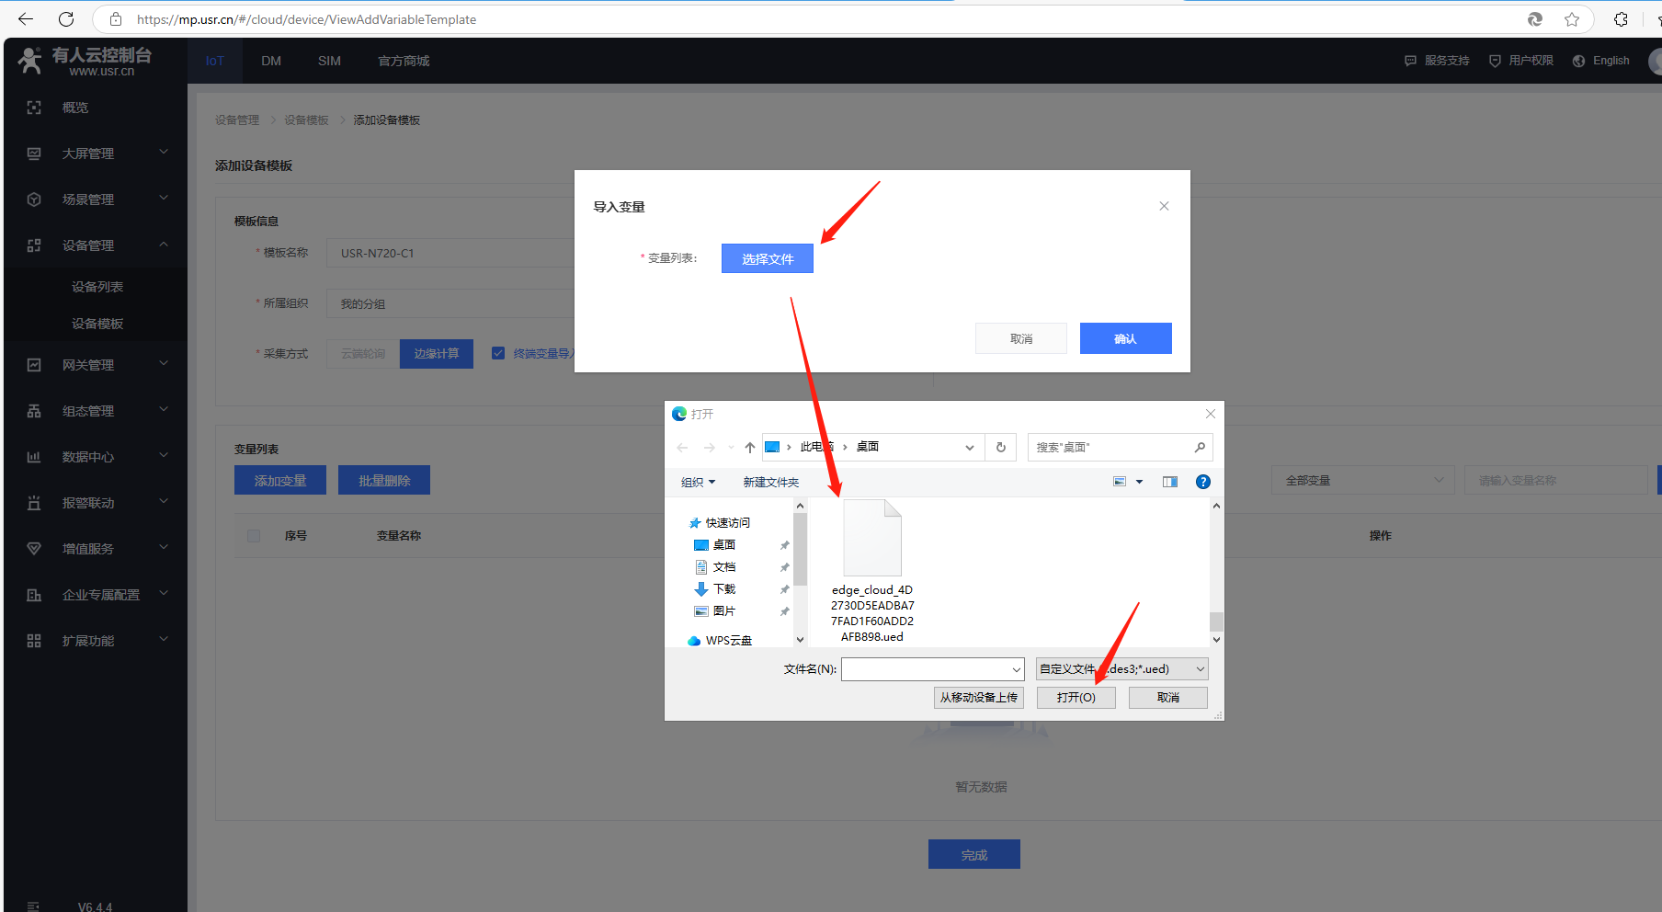Select the 边缘计算 collection method

[x=437, y=354]
